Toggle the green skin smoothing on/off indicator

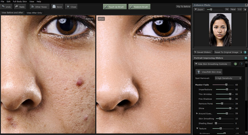click(x=236, y=64)
